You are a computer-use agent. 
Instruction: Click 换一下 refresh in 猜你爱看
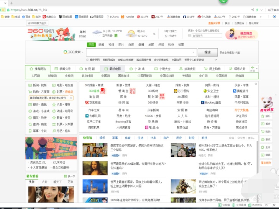coord(70,176)
